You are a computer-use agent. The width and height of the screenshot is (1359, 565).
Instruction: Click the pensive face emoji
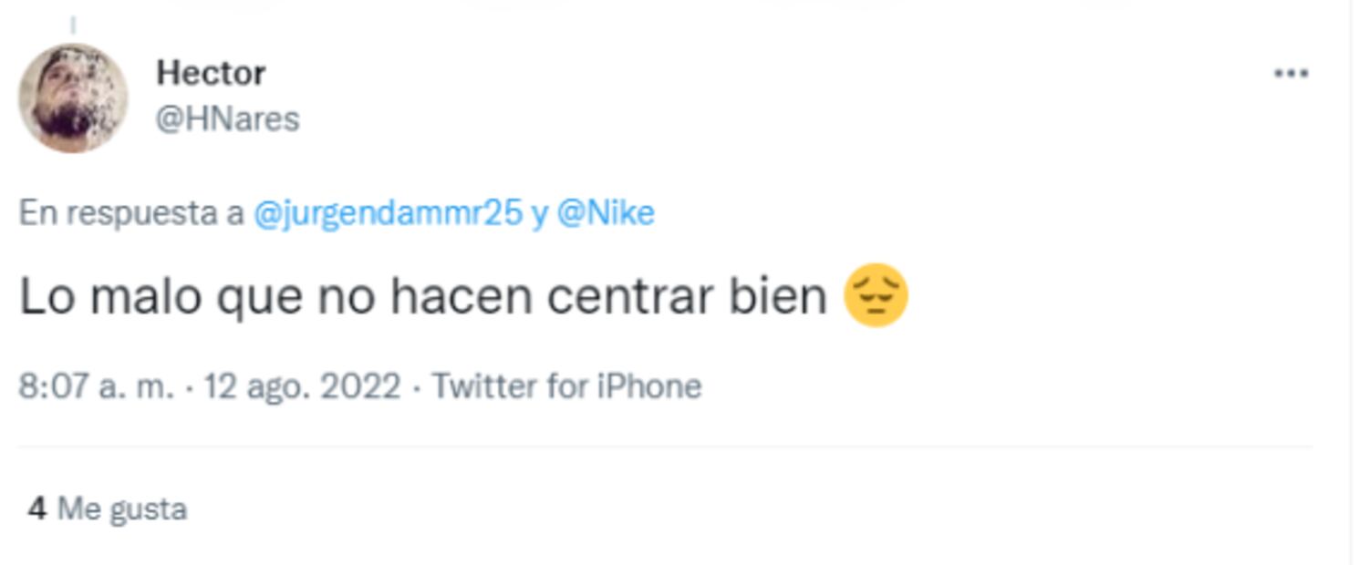click(876, 296)
